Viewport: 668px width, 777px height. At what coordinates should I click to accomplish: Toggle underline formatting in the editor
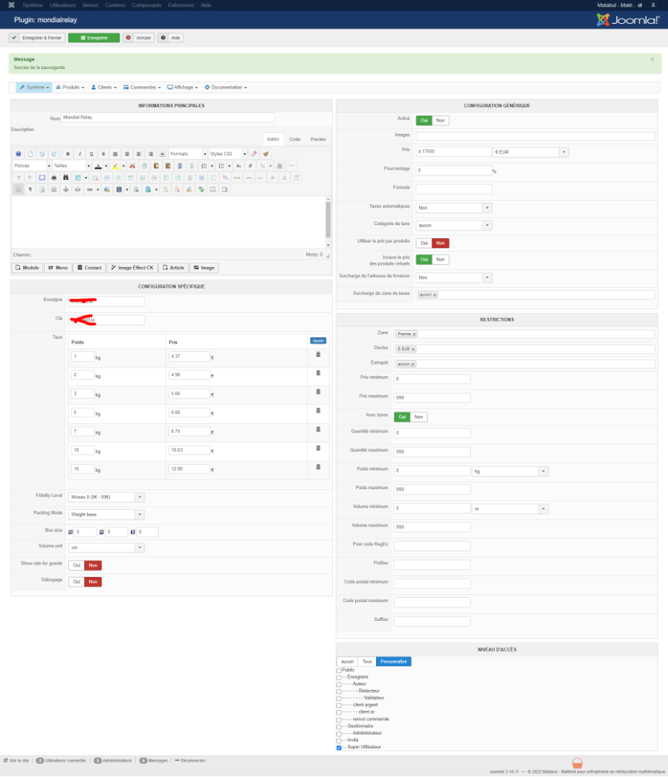pos(91,154)
